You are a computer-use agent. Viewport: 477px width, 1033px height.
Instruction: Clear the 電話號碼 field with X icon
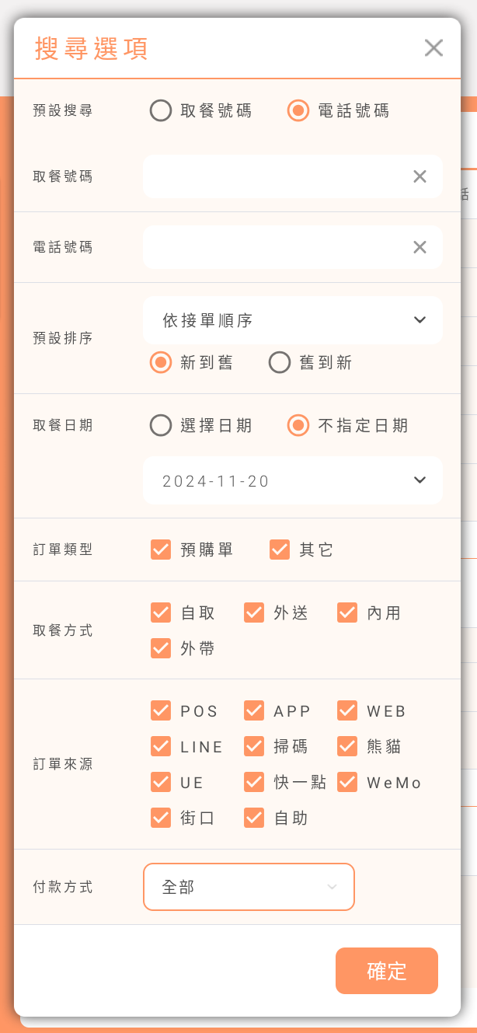tap(420, 247)
